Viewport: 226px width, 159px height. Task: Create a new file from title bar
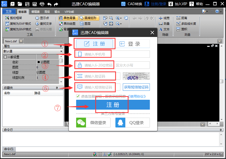click(13, 4)
